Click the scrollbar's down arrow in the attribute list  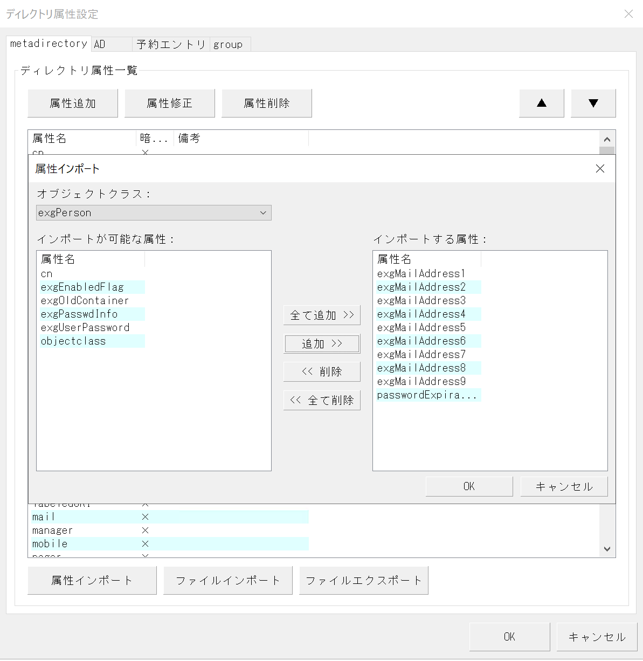[x=607, y=548]
